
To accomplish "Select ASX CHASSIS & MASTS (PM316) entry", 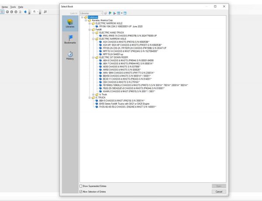I will pos(126,42).
